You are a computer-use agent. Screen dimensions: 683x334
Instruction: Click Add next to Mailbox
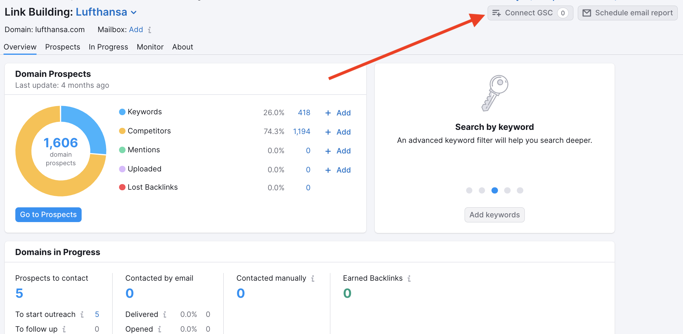pos(136,29)
